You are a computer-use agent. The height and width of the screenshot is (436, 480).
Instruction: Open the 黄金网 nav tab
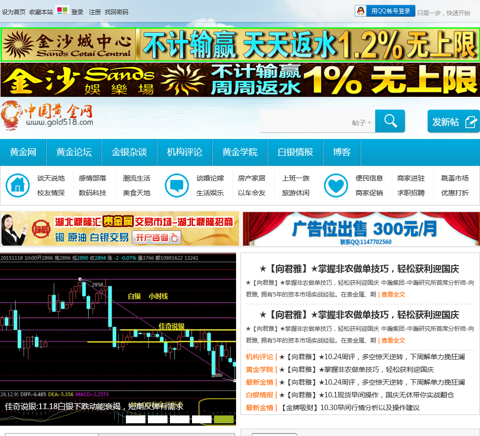pyautogui.click(x=23, y=152)
